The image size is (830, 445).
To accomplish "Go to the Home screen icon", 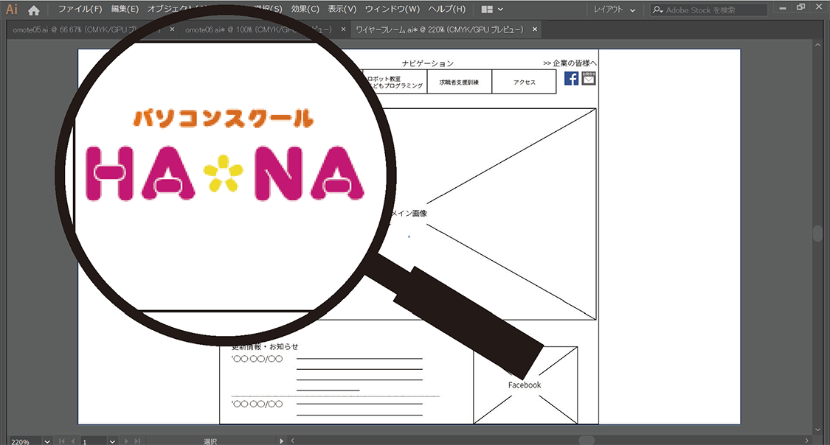I will (x=34, y=10).
